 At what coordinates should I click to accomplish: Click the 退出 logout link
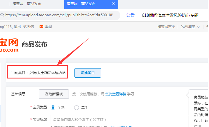[x=17, y=27]
